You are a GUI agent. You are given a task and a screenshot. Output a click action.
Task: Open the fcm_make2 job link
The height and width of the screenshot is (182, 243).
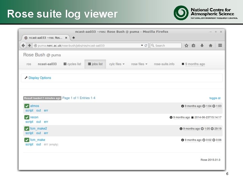click(38, 128)
